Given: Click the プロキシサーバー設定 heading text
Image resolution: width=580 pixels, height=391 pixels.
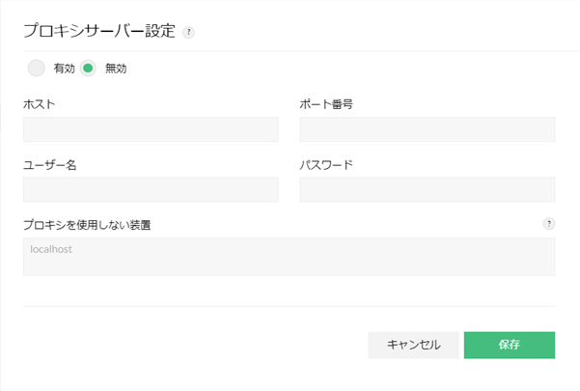Looking at the screenshot, I should pos(99,31).
